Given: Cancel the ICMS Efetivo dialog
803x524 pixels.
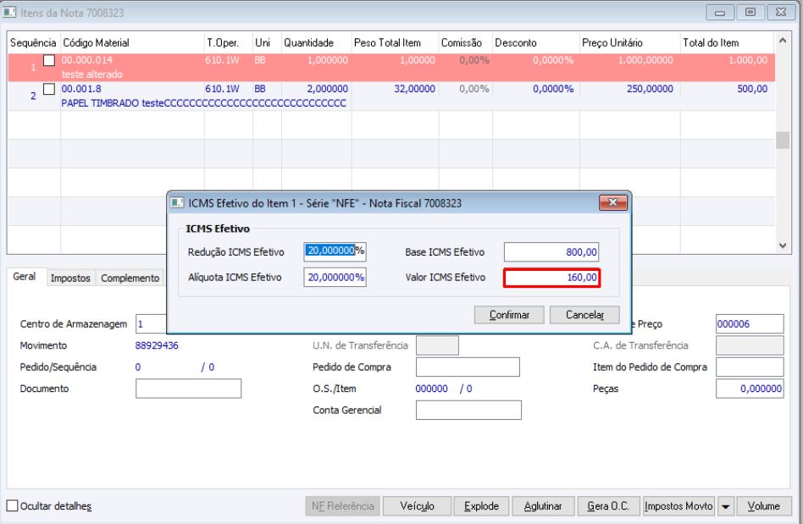Looking at the screenshot, I should [584, 315].
